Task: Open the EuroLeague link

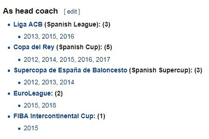Action: coord(33,93)
